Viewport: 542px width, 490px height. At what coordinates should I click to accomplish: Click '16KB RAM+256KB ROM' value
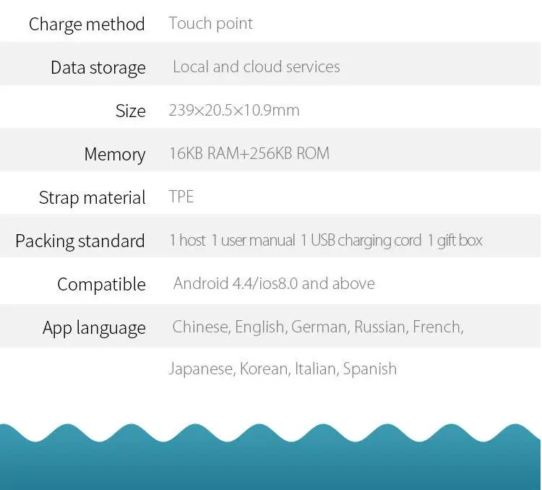pyautogui.click(x=249, y=153)
